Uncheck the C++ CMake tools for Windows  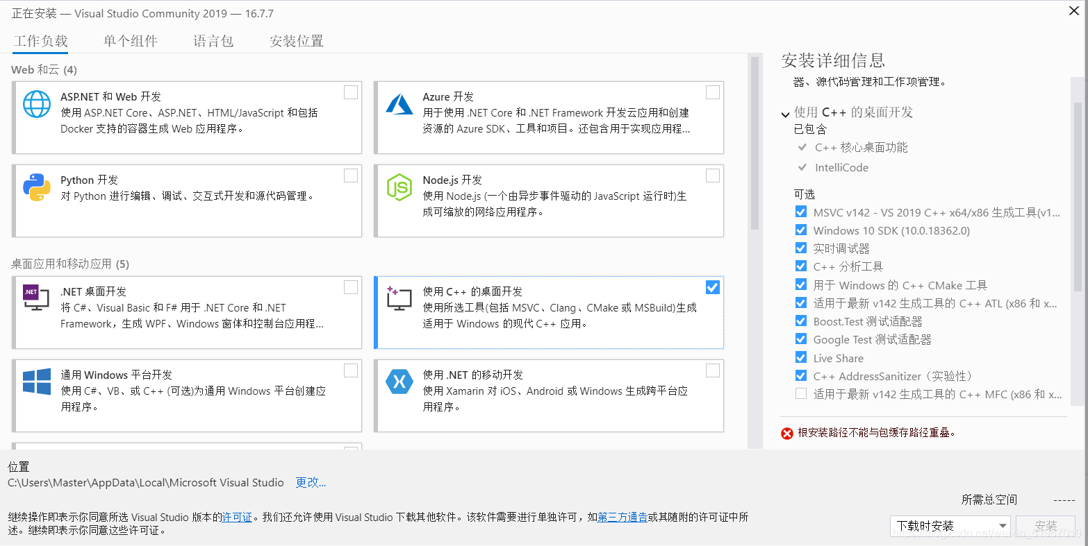pyautogui.click(x=801, y=284)
